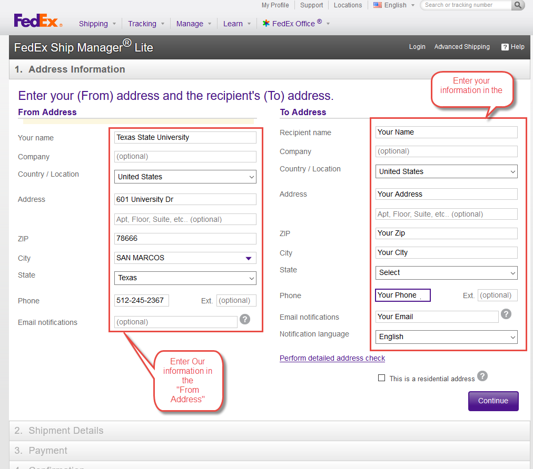Expand the From City SAN MARCOS dropdown
The image size is (533, 469).
[x=249, y=258]
